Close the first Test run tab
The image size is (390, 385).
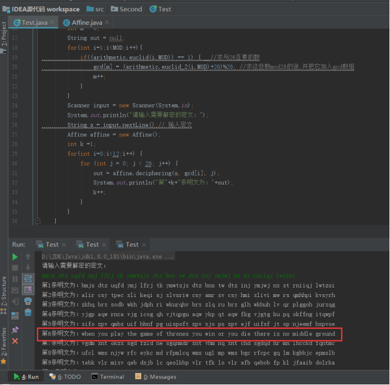(64, 245)
